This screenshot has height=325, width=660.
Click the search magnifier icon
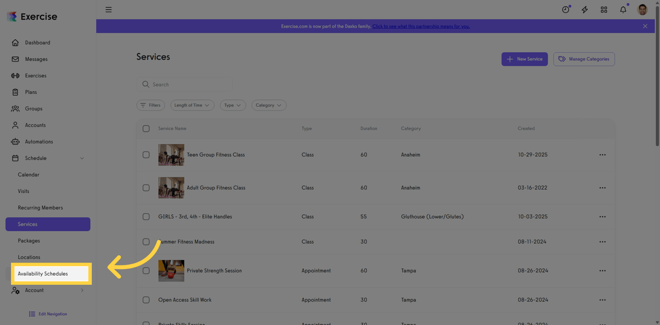[146, 84]
